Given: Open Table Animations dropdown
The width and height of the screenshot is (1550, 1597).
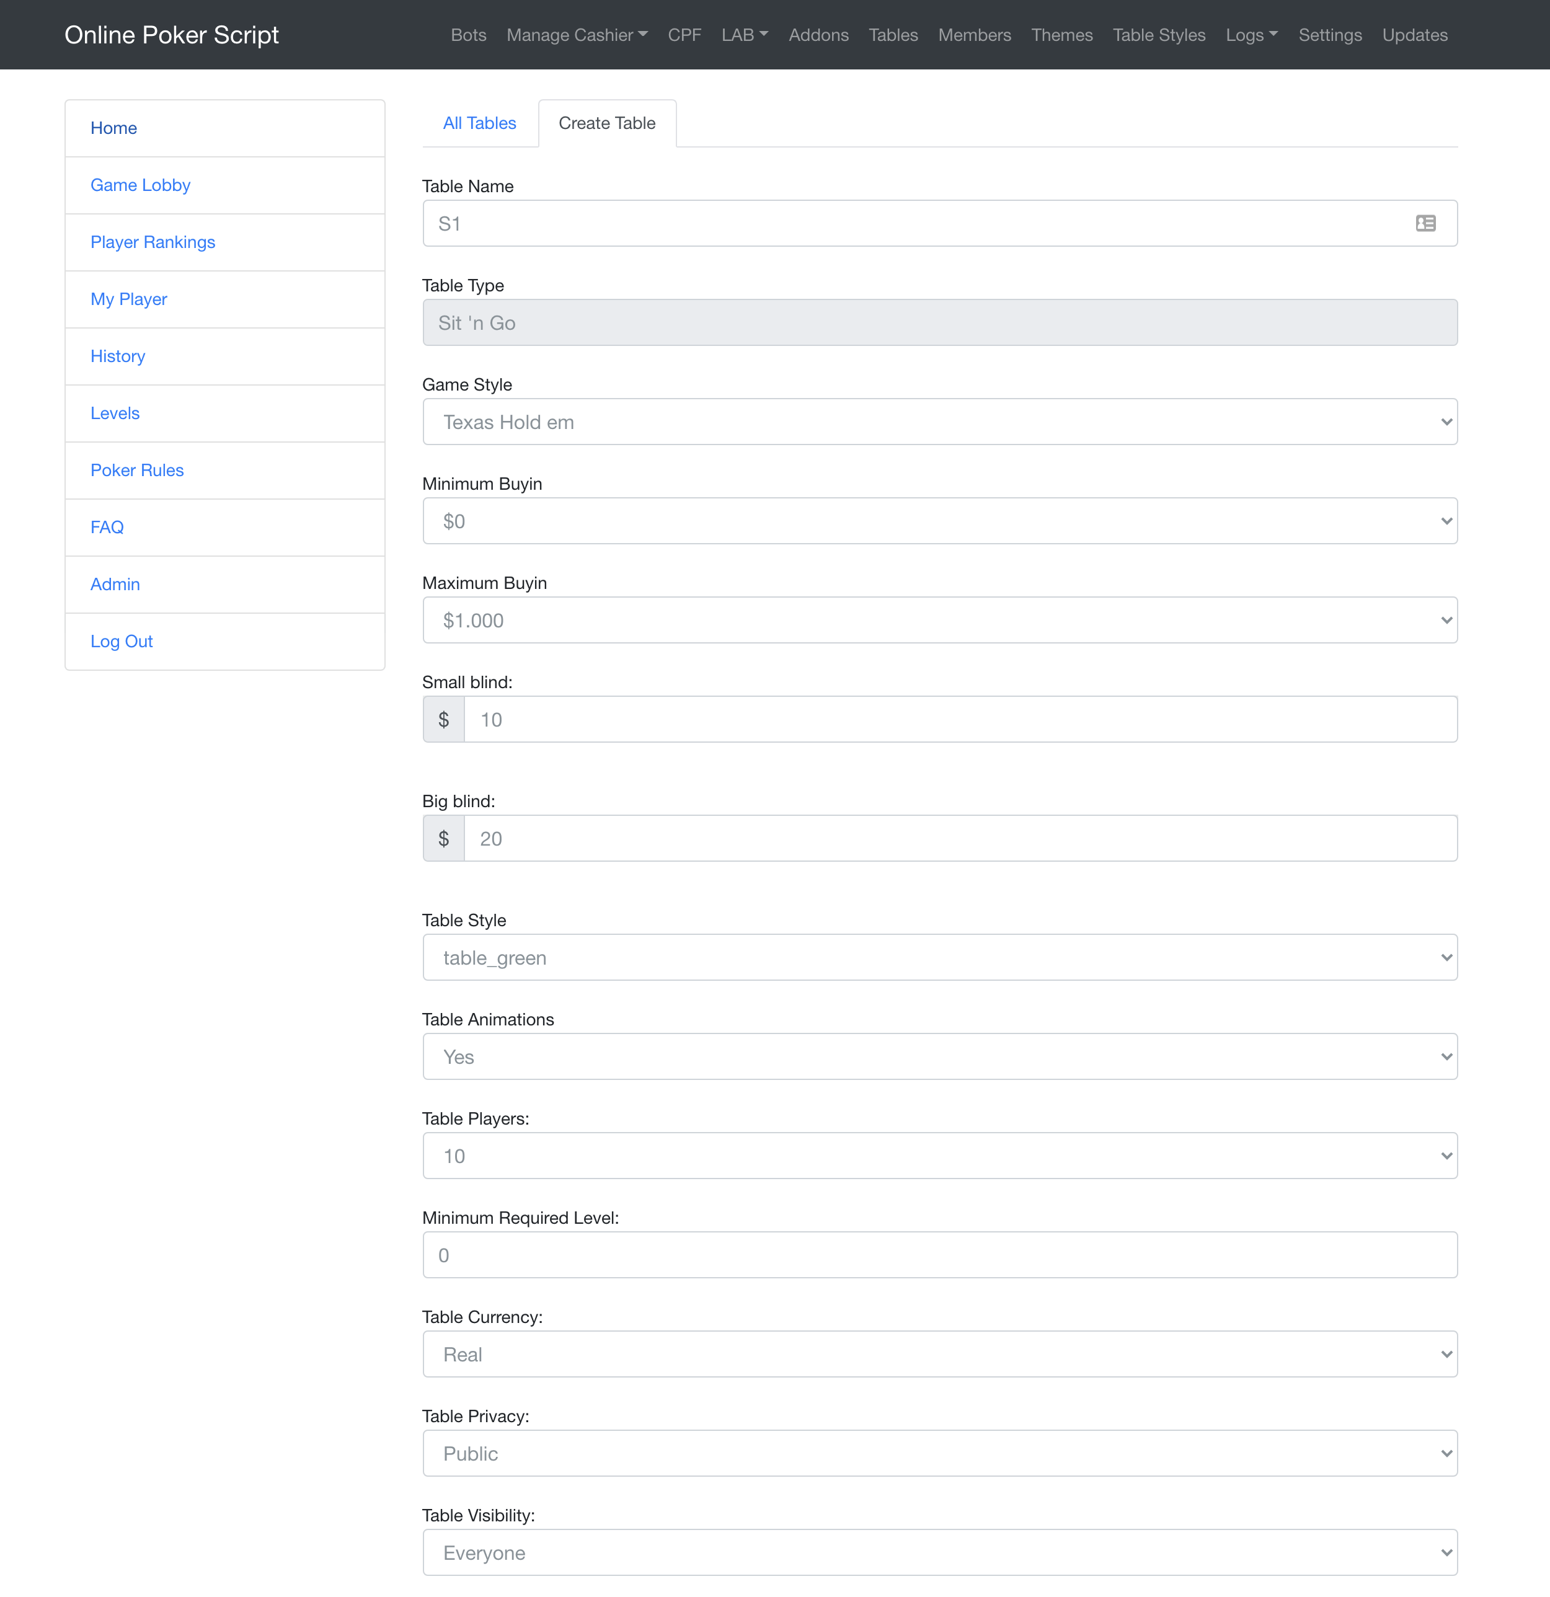Looking at the screenshot, I should pos(939,1057).
